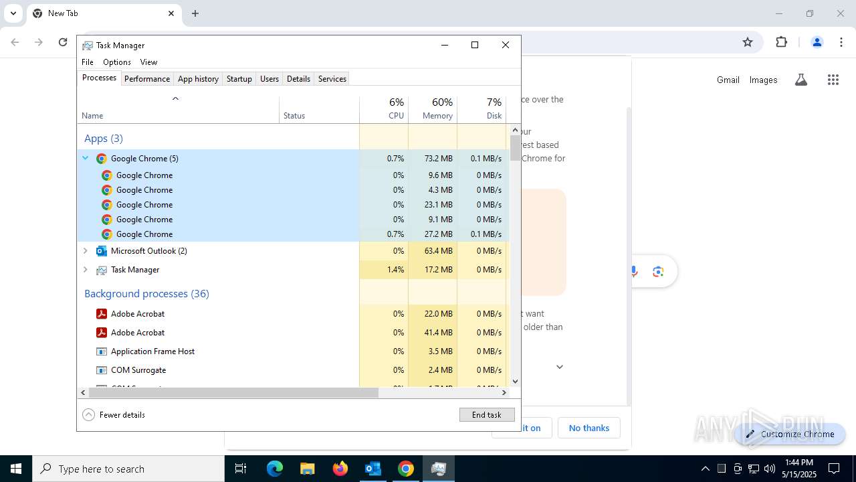Screen dimensions: 856x482
Task: Switch to the Services tab
Action: point(332,79)
